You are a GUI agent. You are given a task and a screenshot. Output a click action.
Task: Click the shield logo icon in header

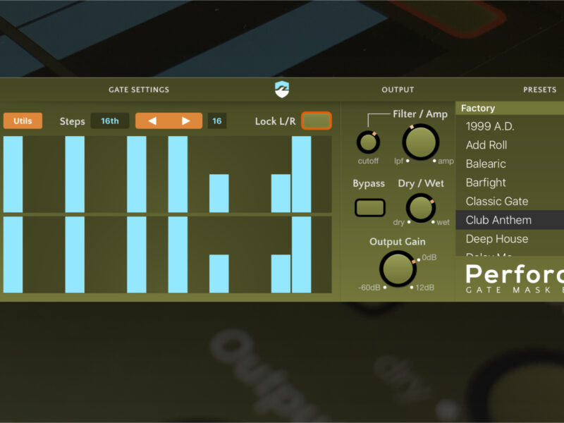(282, 90)
